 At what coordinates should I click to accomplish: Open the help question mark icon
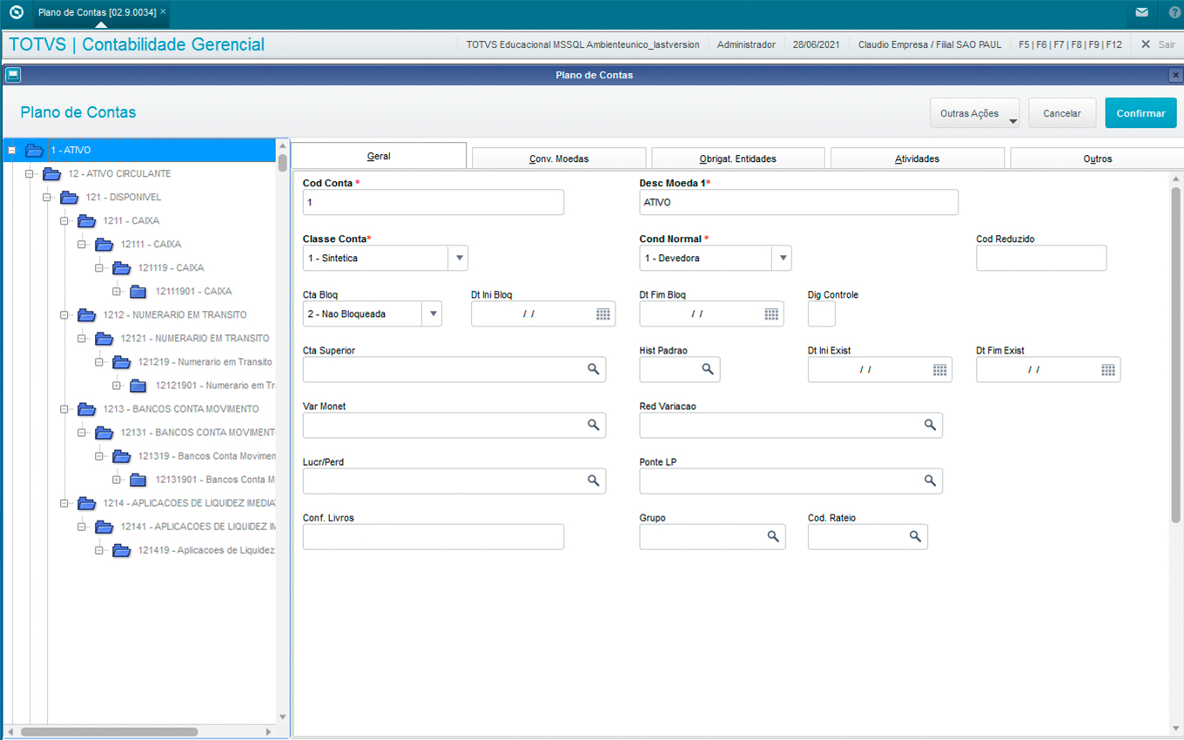click(x=1174, y=13)
